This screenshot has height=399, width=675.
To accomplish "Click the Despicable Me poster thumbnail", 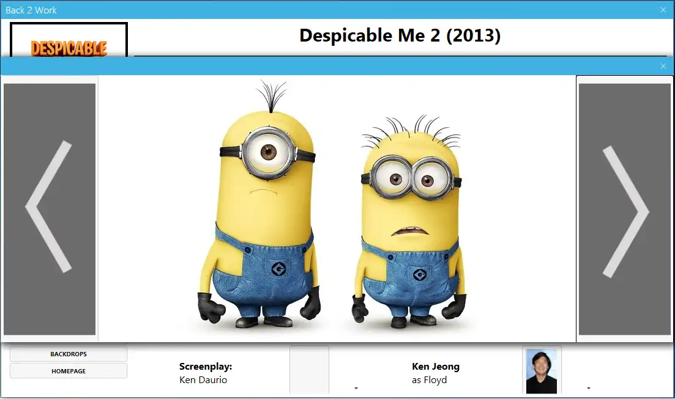I will click(x=69, y=40).
